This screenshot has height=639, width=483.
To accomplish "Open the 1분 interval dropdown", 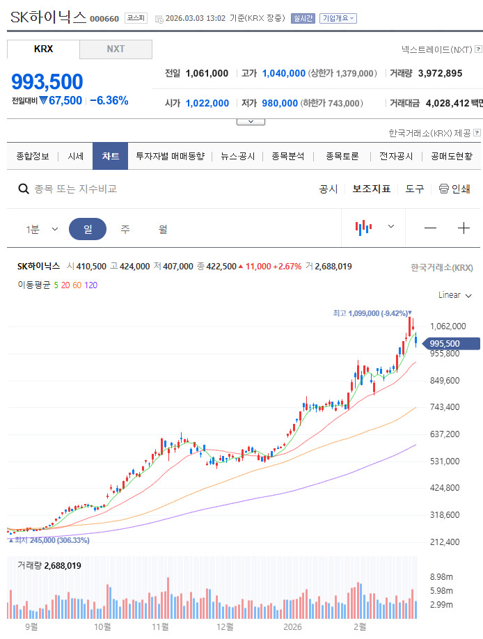I will coord(42,229).
